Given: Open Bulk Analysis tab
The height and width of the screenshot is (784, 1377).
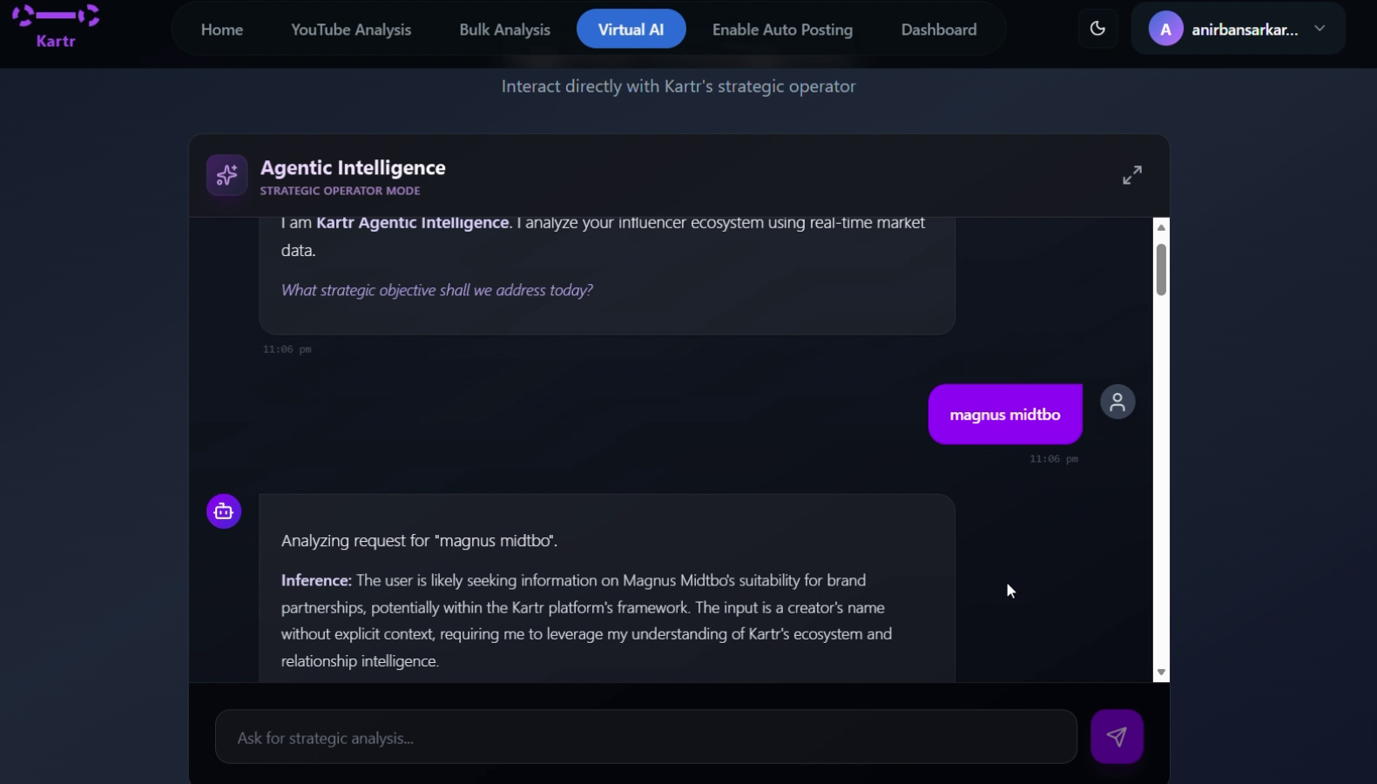Looking at the screenshot, I should coord(505,30).
